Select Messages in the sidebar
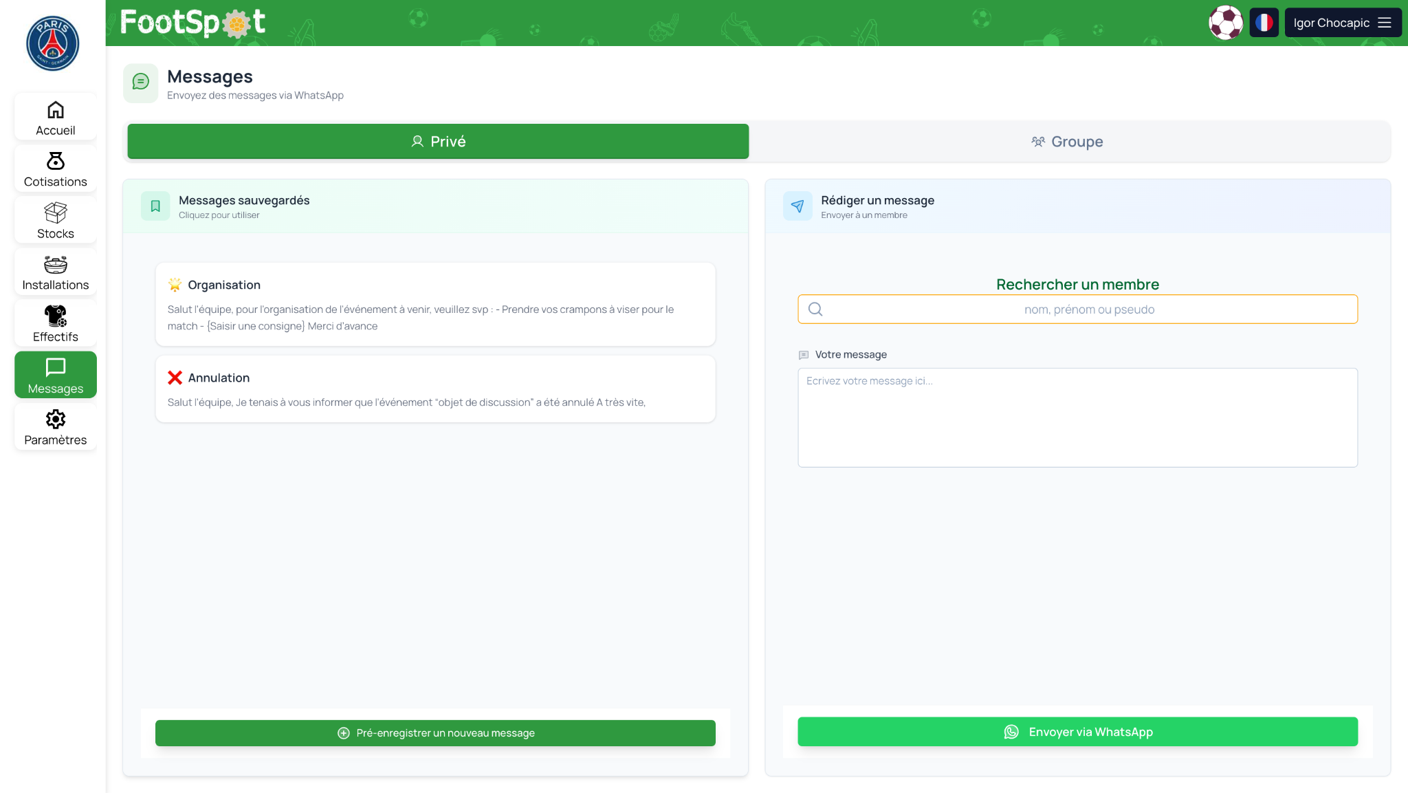Viewport: 1408px width, 793px height. (56, 376)
